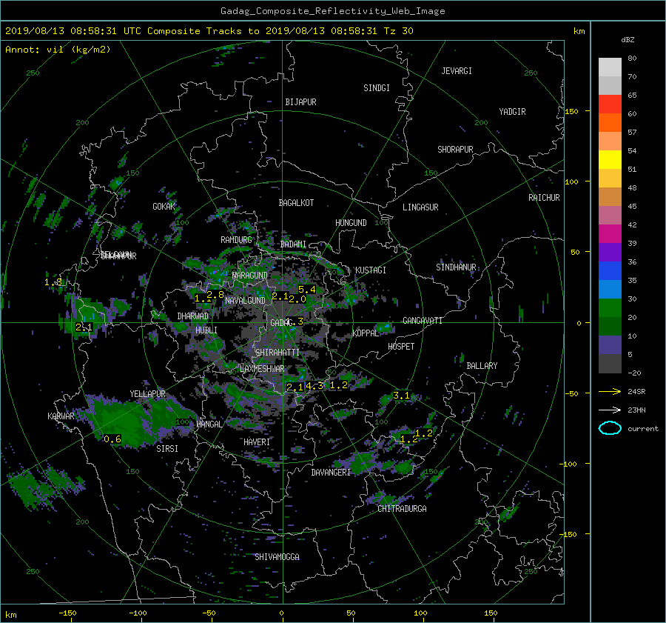Click the UTC Composite Tracks timestamp header
The image size is (666, 623).
click(209, 30)
